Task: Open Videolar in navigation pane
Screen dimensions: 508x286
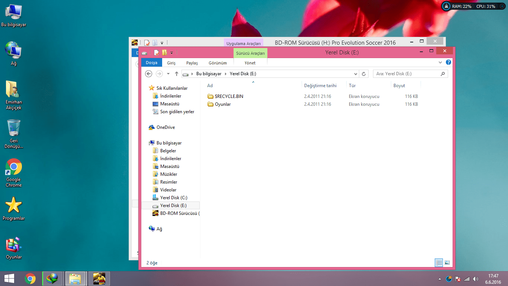Action: (168, 190)
